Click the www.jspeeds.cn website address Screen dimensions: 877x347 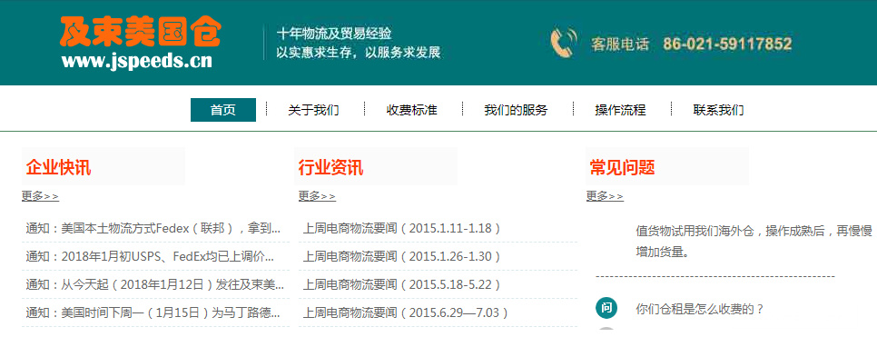click(x=137, y=61)
